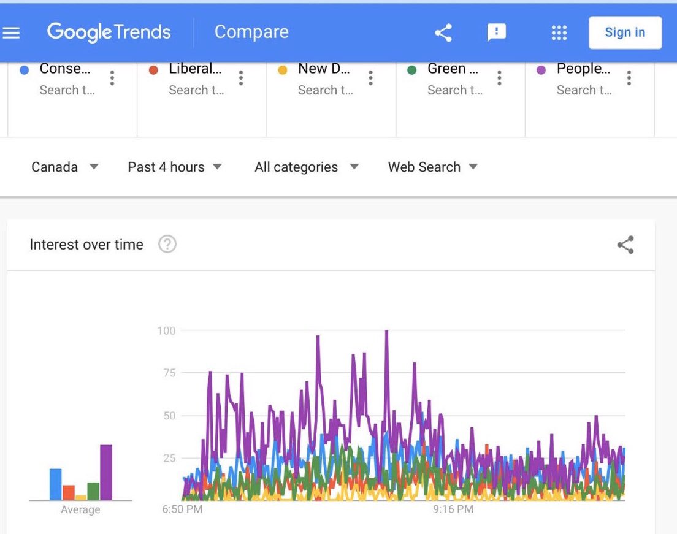The height and width of the screenshot is (534, 677).
Task: Open the hamburger navigation menu
Action: (11, 33)
